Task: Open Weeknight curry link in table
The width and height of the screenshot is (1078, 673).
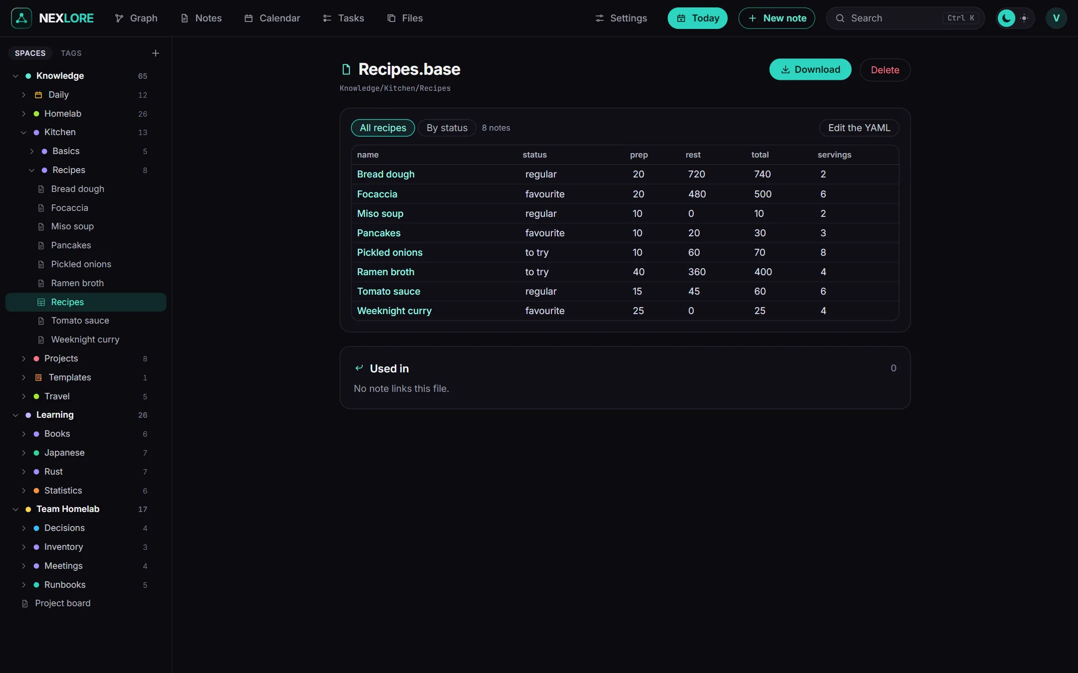Action: click(394, 311)
